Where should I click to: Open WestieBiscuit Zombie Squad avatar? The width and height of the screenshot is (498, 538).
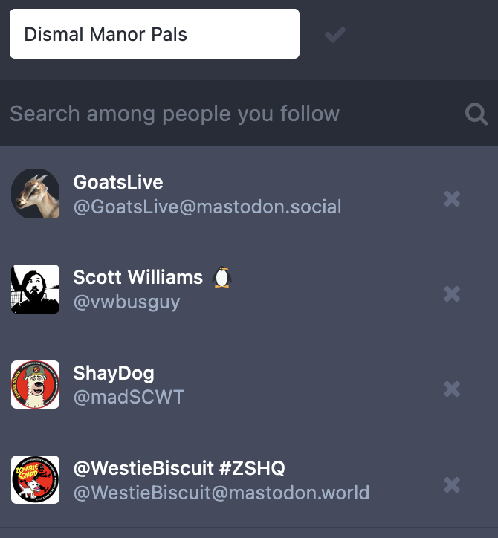click(x=36, y=479)
